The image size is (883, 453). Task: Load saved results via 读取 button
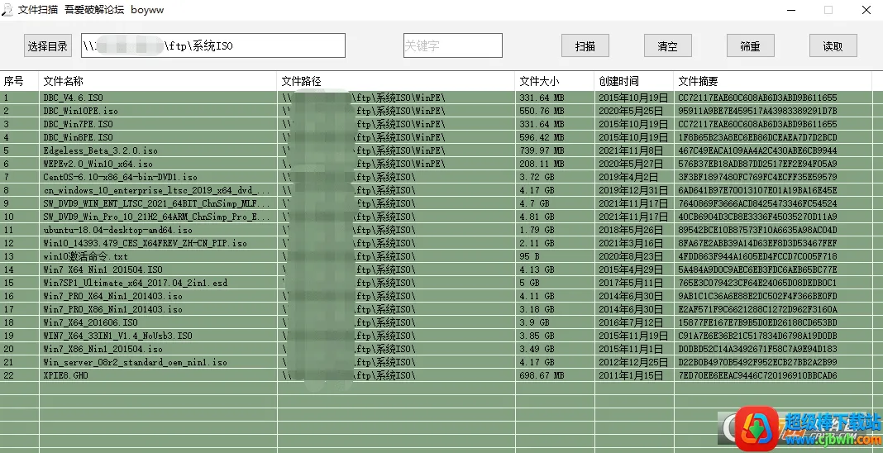point(833,45)
